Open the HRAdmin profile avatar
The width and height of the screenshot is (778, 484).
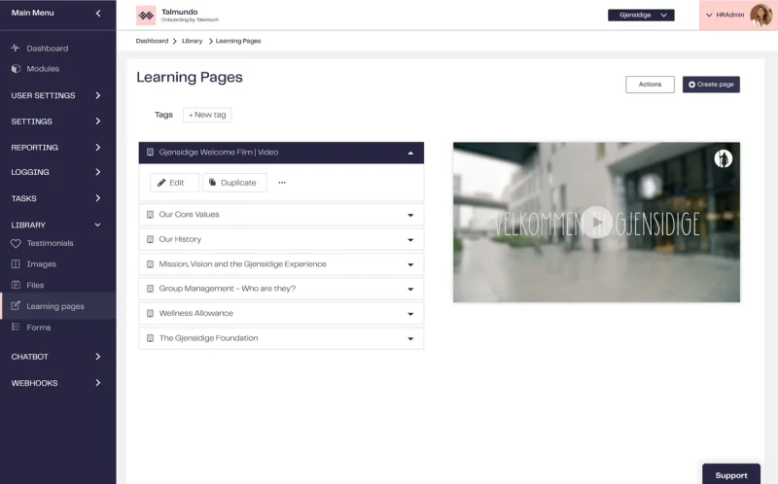pyautogui.click(x=760, y=15)
